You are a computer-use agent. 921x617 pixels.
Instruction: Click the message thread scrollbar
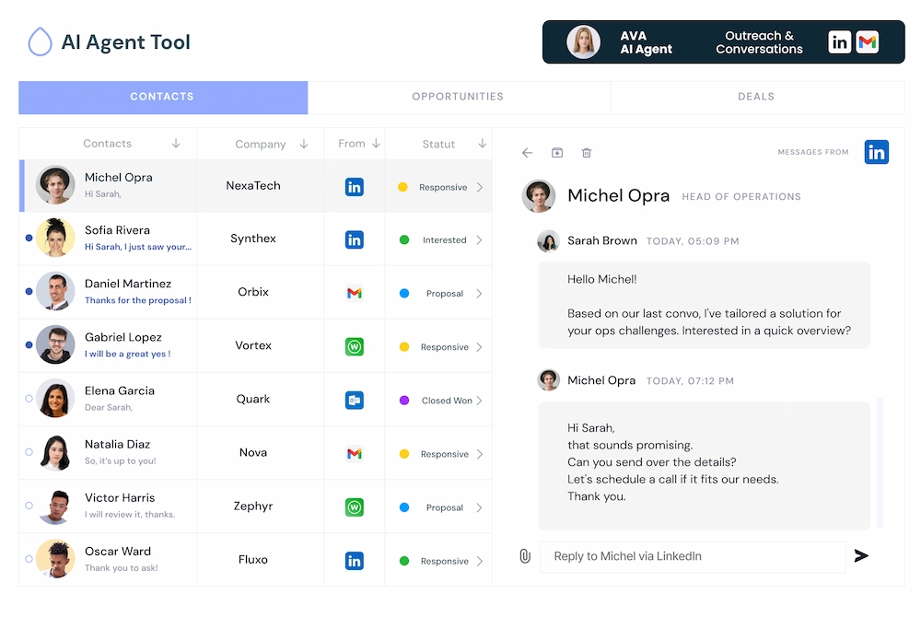[x=880, y=461]
